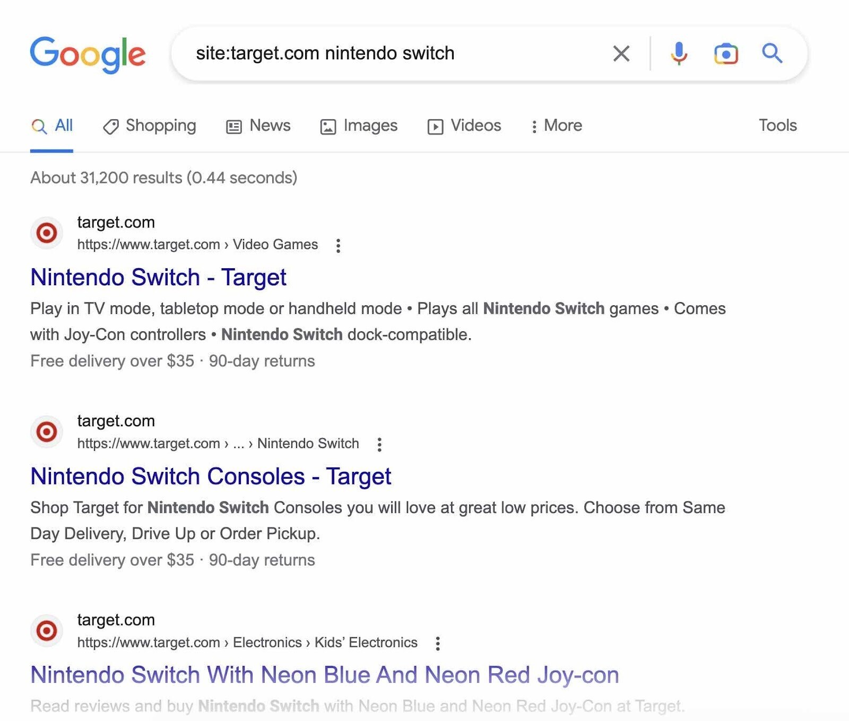Open the three-dot menu for Nintendo Switch Consoles result
Screen dimensions: 849x721
pos(379,444)
